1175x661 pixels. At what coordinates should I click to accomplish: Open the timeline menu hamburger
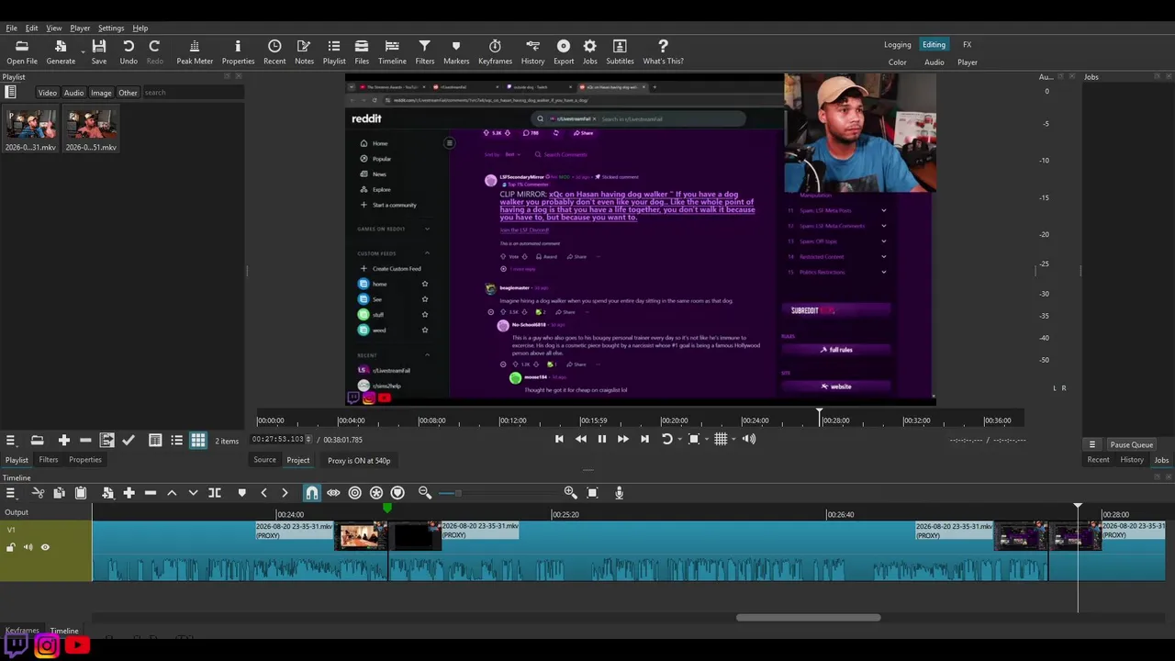pos(10,493)
